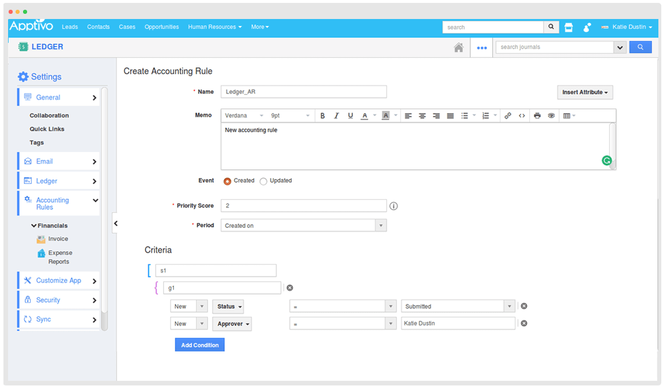This screenshot has width=663, height=386.
Task: Click the magnifier icon beside top search
Action: click(552, 27)
